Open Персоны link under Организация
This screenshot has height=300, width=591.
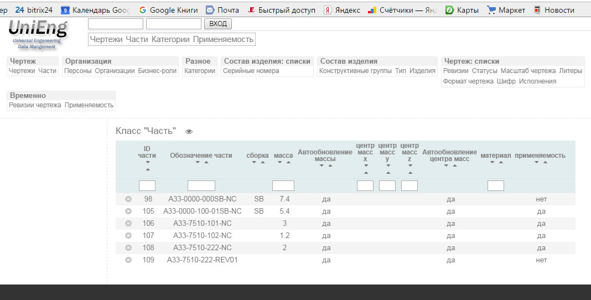77,71
